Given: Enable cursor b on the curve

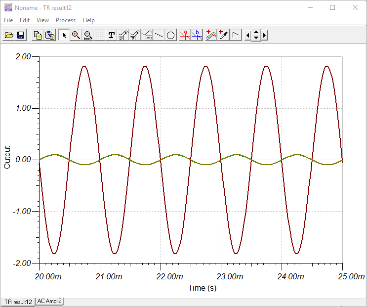Looking at the screenshot, I should 197,35.
